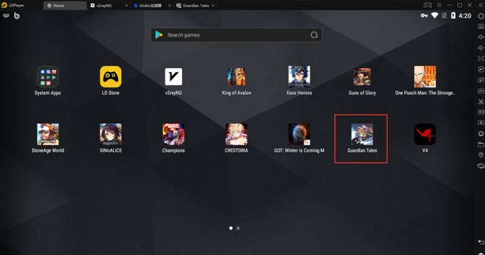
Task: Go to first home page dot
Action: pyautogui.click(x=231, y=228)
